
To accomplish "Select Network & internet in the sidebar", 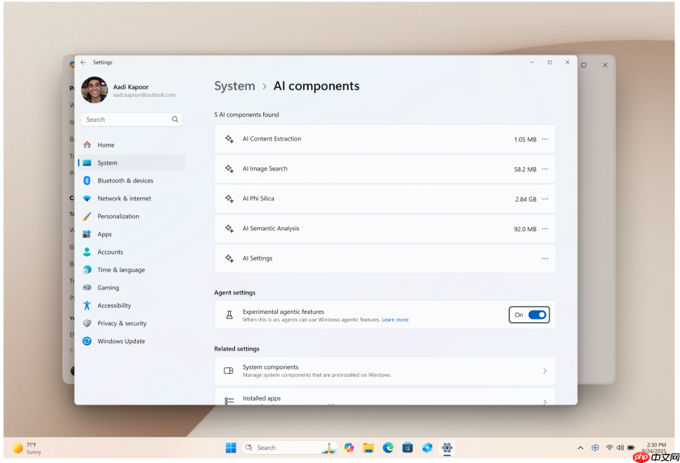I will coord(124,198).
